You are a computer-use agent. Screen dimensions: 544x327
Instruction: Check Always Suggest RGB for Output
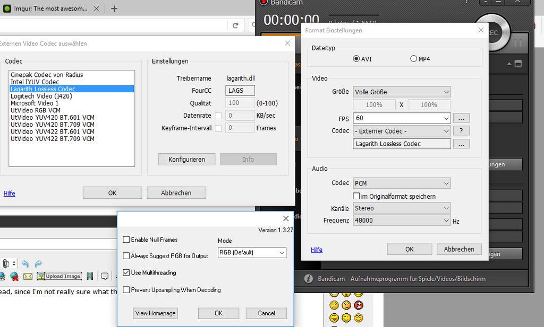click(x=126, y=256)
